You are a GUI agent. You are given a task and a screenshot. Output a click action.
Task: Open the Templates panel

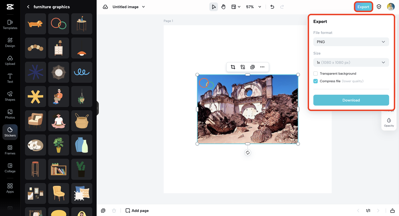pos(10,25)
